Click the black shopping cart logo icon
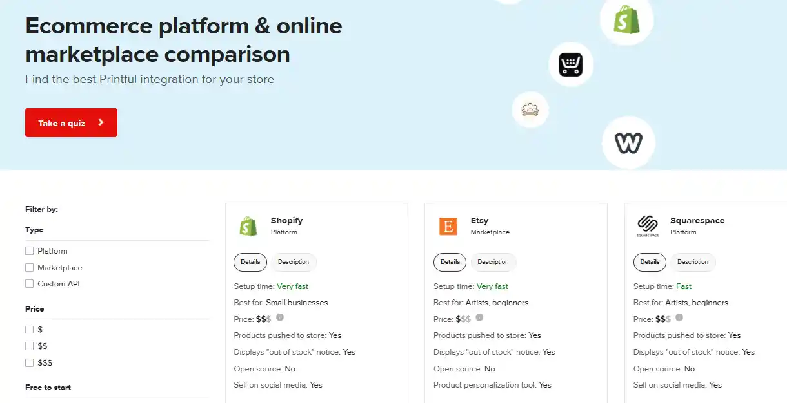787x403 pixels. (571, 65)
